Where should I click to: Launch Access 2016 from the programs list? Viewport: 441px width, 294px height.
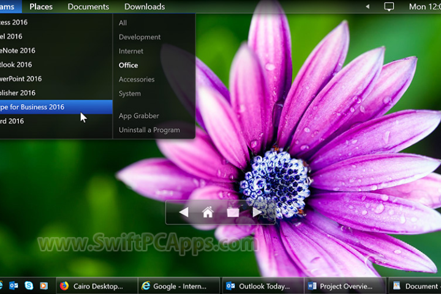click(56, 22)
